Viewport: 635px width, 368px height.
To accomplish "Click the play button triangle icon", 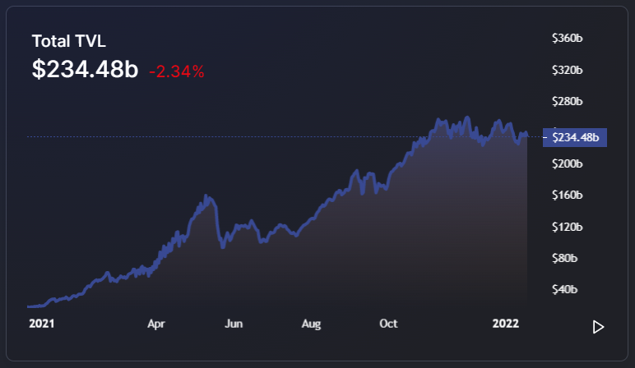I will coord(599,327).
